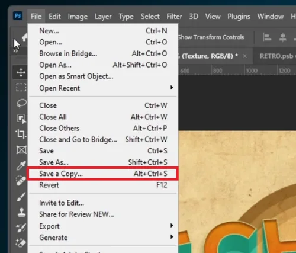Image resolution: width=296 pixels, height=253 pixels.
Task: Expand the toolbar with double-arrow toggle
Action: tap(15, 51)
